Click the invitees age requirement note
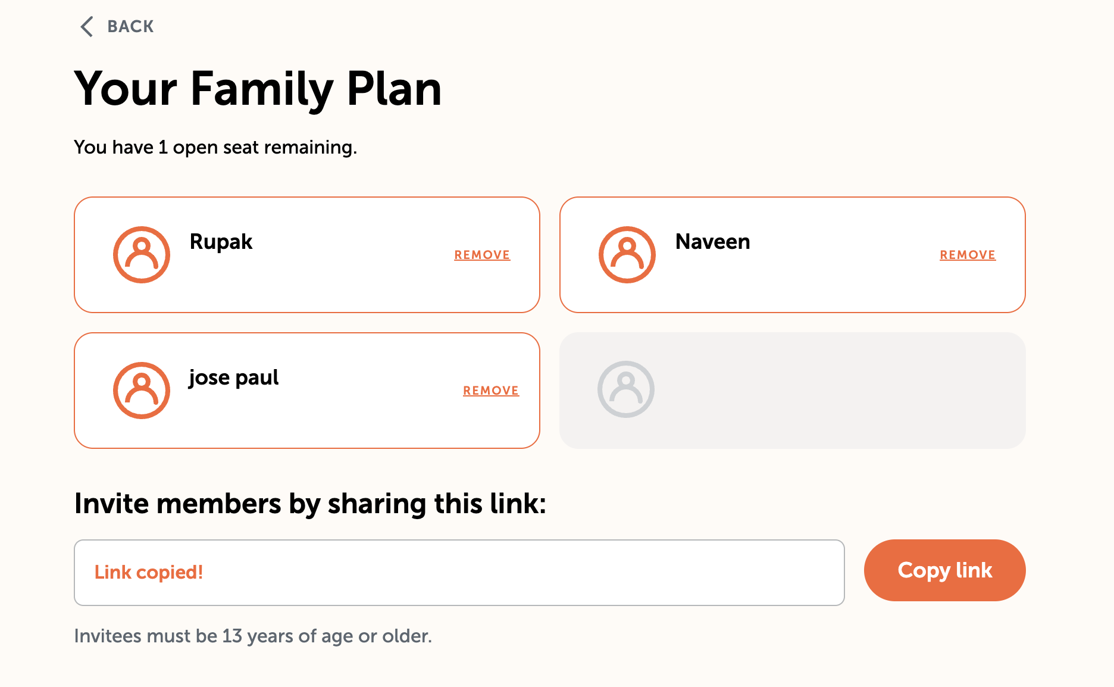Image resolution: width=1114 pixels, height=687 pixels. (253, 636)
